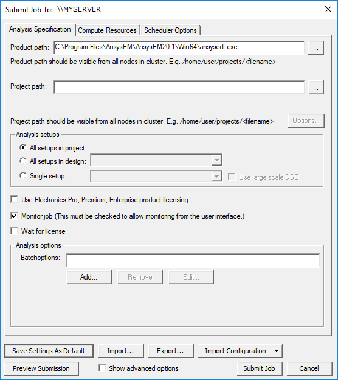
Task: Switch to the Compute Resources tab
Action: tap(107, 30)
